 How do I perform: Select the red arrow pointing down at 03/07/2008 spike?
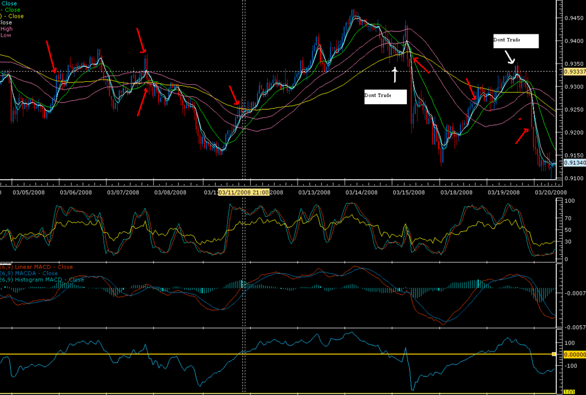pyautogui.click(x=141, y=39)
